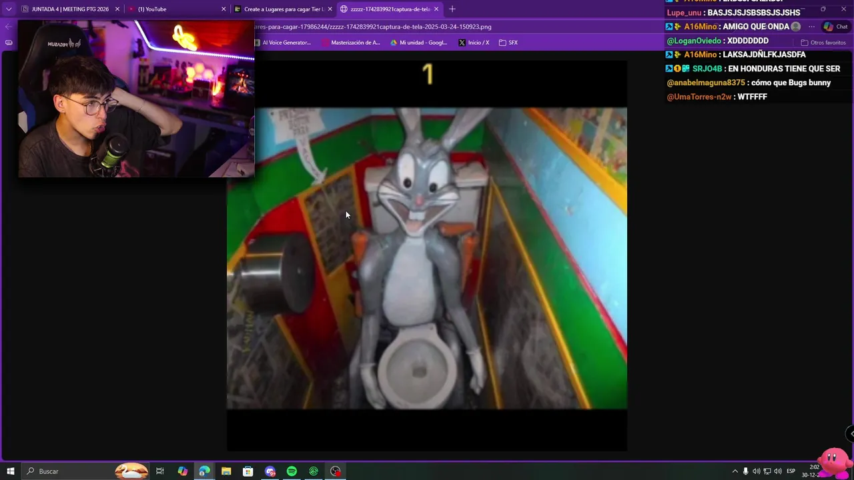Close the JUNTADA 4 tab
The image size is (854, 480).
pos(117,9)
